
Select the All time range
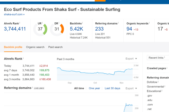pos(79,88)
